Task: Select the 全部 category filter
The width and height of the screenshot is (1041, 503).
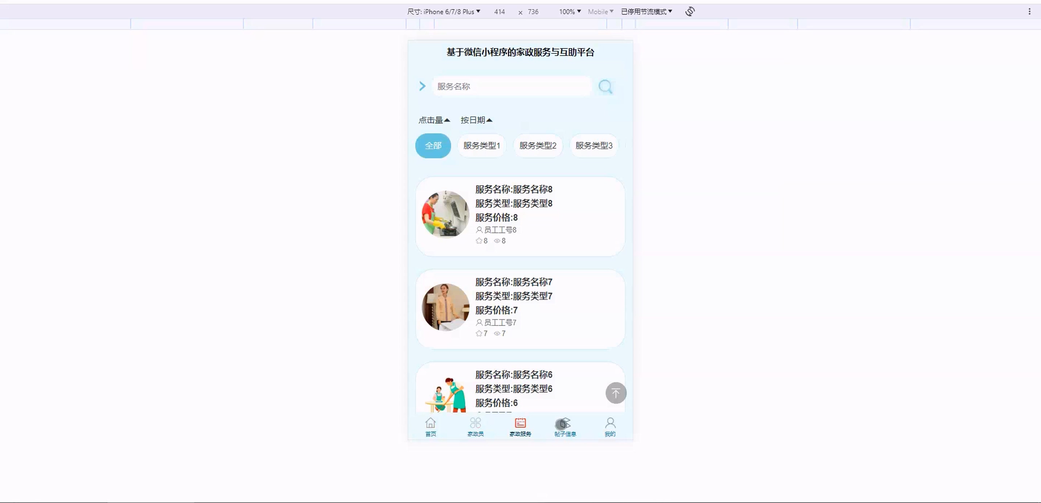Action: pyautogui.click(x=433, y=146)
